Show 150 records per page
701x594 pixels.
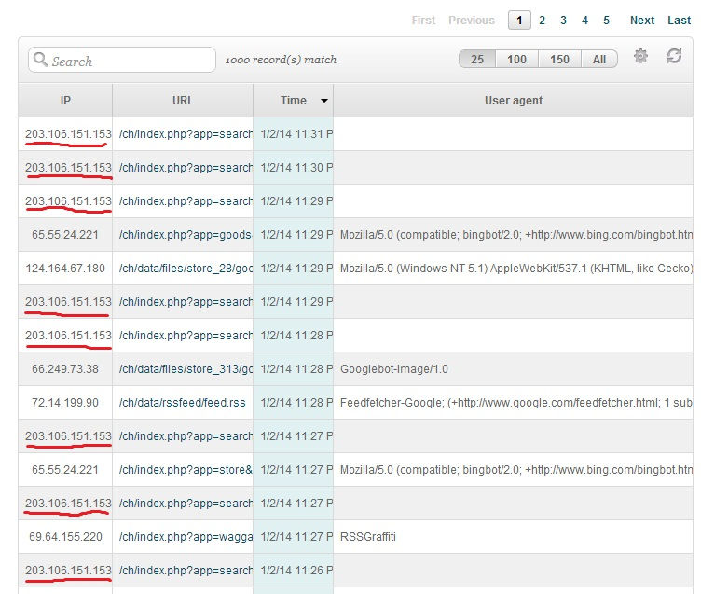(x=559, y=59)
